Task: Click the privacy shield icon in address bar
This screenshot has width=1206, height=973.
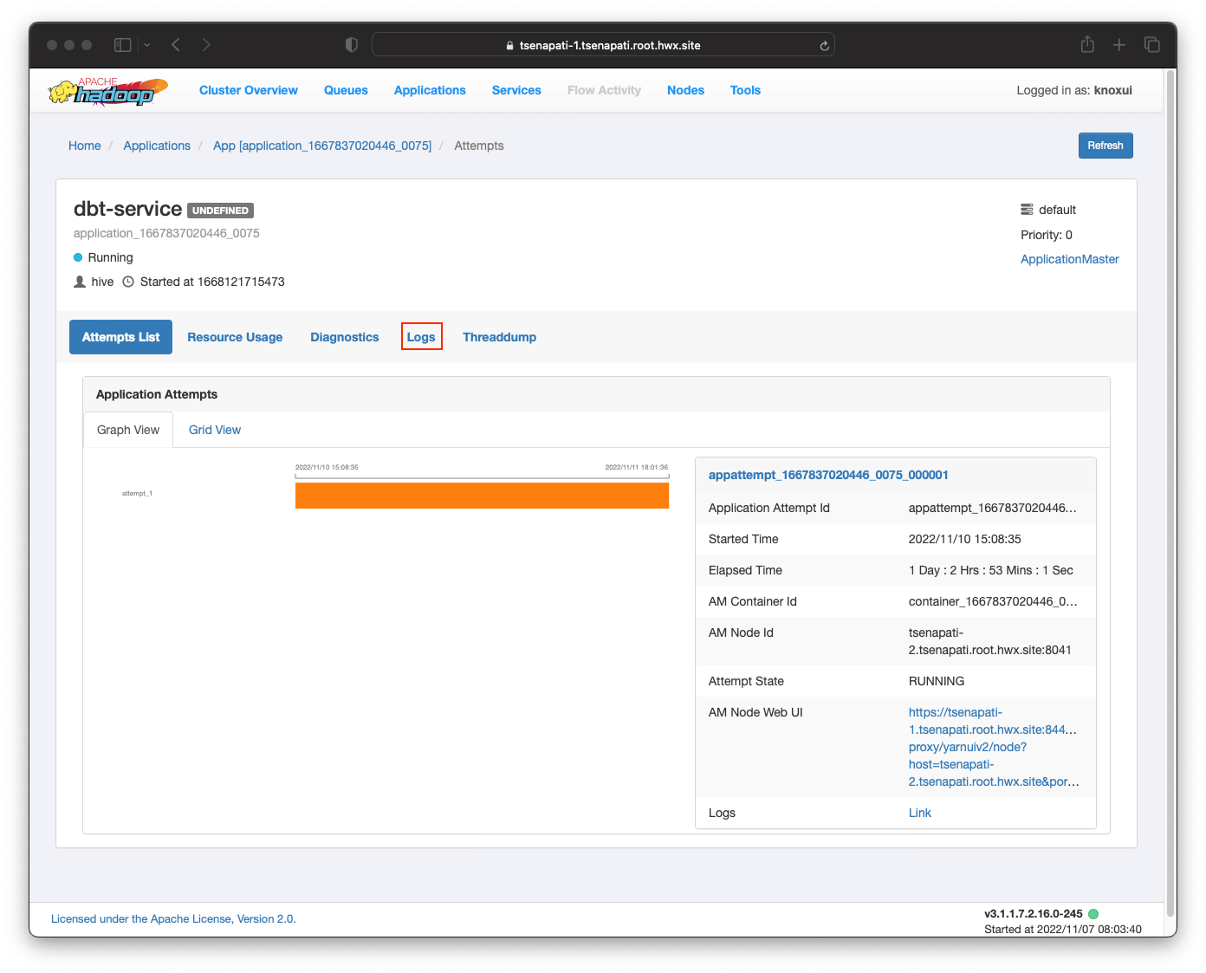Action: (351, 44)
